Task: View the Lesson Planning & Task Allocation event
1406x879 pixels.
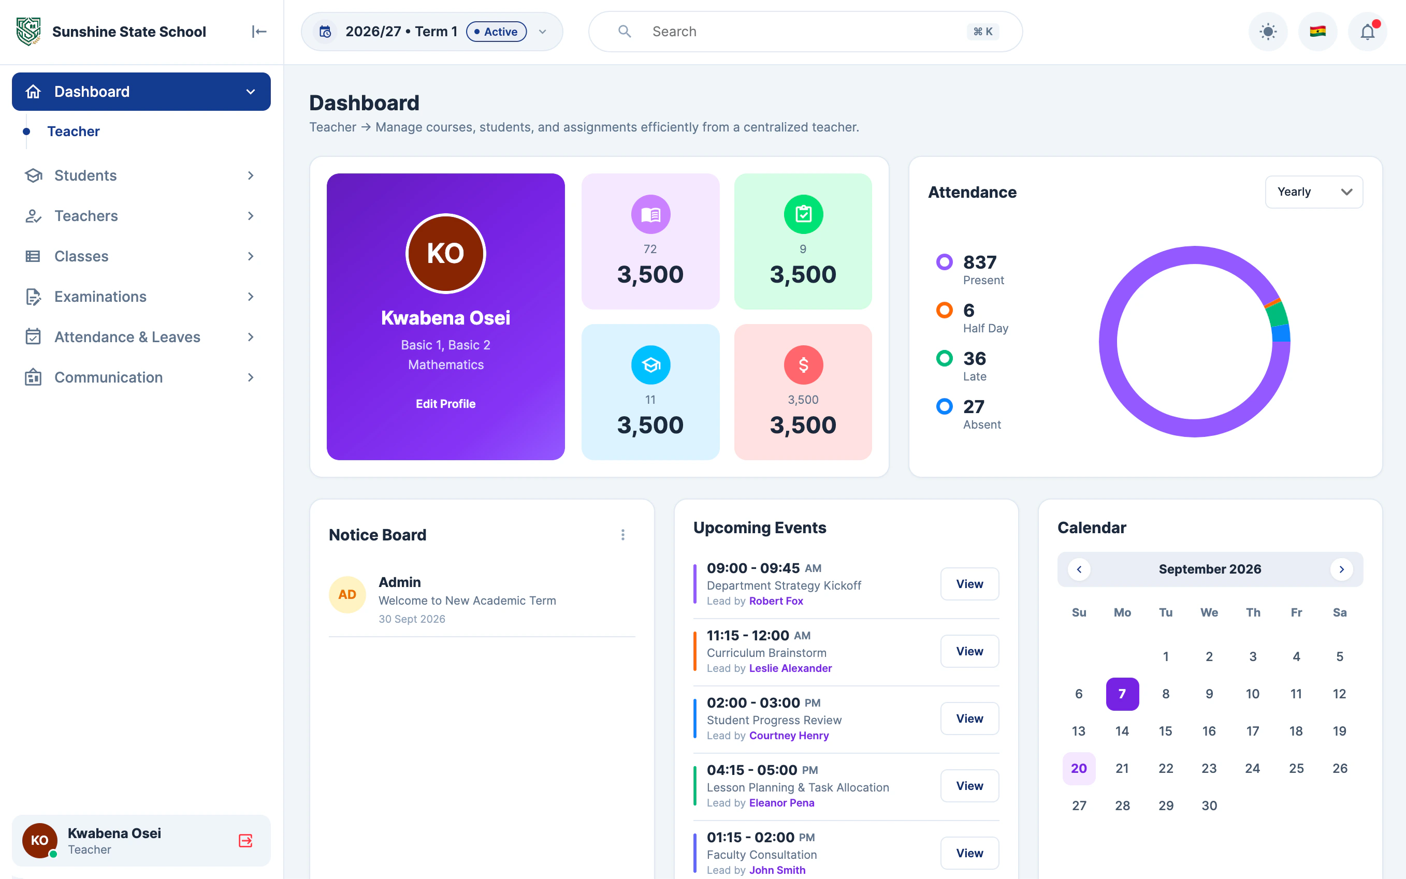Action: 969,786
